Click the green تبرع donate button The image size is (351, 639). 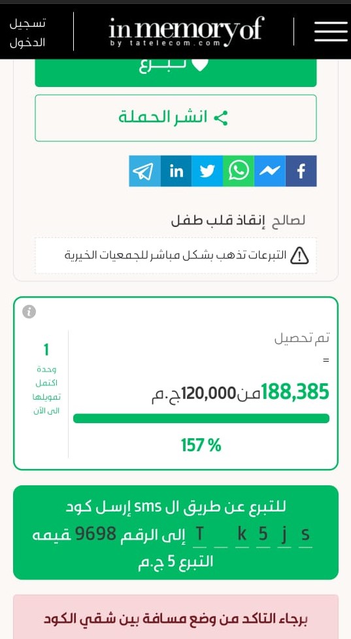point(175,73)
